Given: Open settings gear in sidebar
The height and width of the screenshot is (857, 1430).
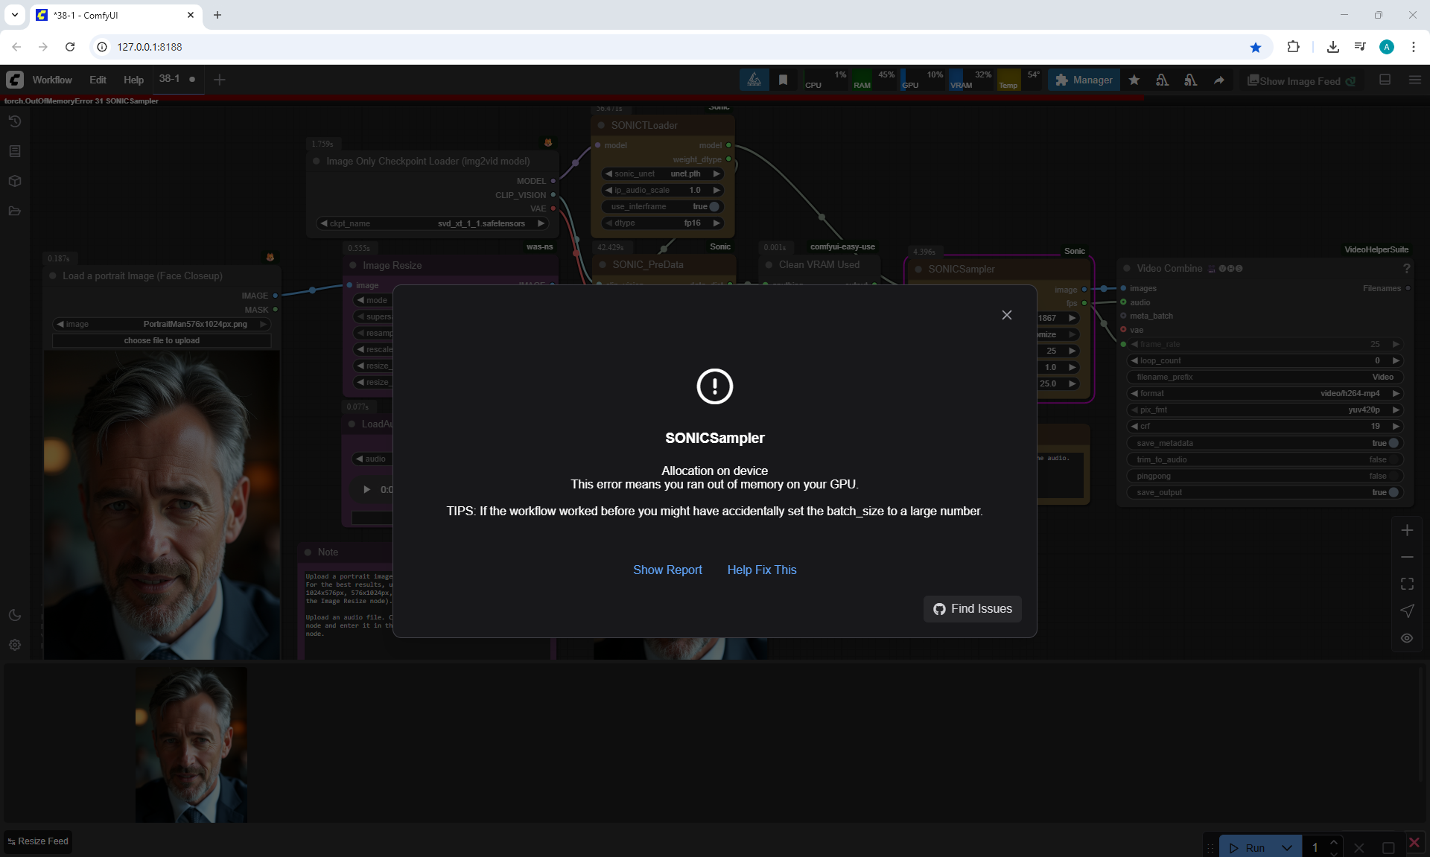Looking at the screenshot, I should 15,645.
